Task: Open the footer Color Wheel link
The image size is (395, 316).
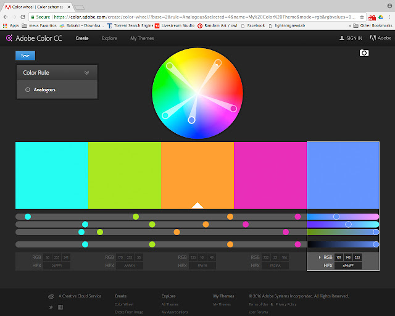Action: (124, 304)
